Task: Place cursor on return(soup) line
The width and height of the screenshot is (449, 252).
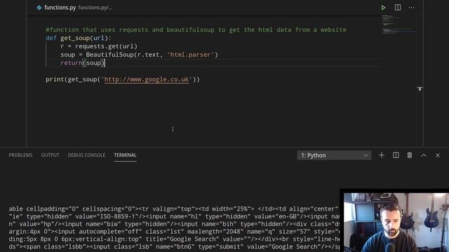Action: tap(83, 63)
